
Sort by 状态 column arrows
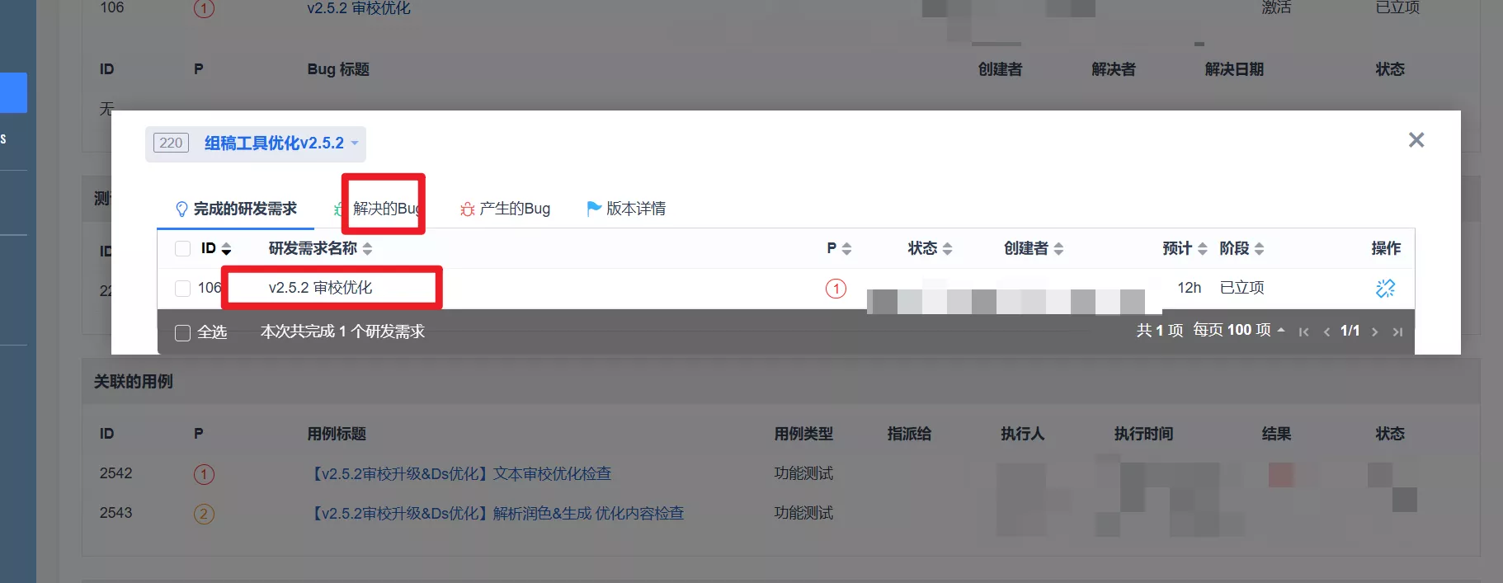(x=947, y=249)
